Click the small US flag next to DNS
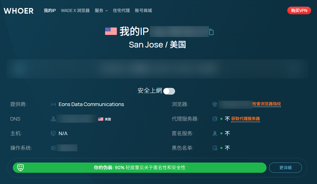This screenshot has height=184, width=317. (x=101, y=119)
